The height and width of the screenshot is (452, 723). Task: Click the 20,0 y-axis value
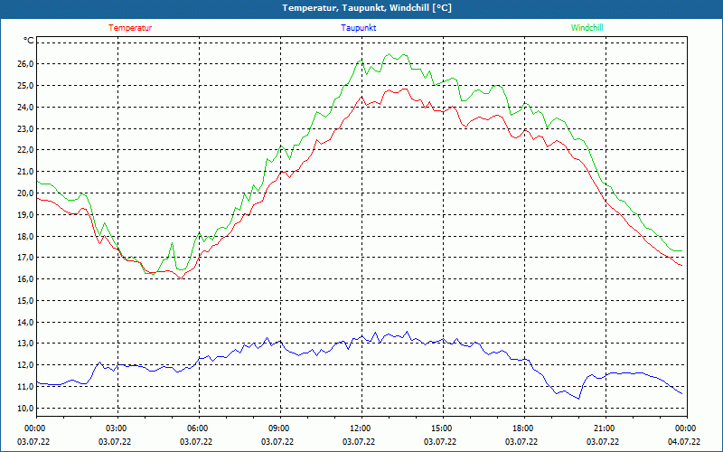(x=26, y=193)
